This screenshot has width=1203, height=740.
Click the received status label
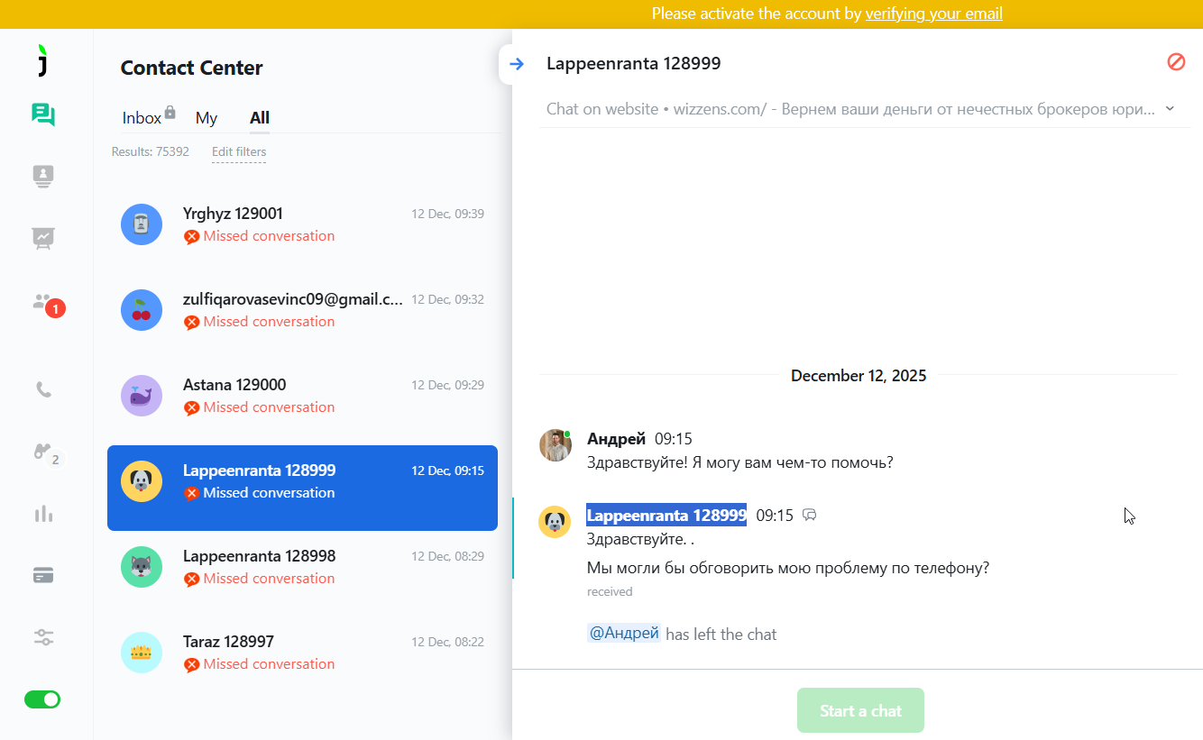[610, 592]
